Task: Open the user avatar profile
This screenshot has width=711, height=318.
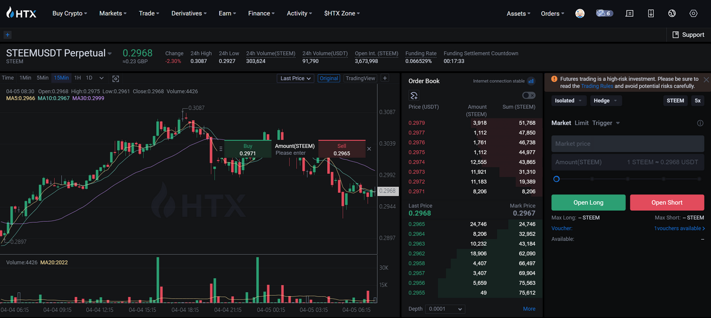Action: pyautogui.click(x=580, y=13)
